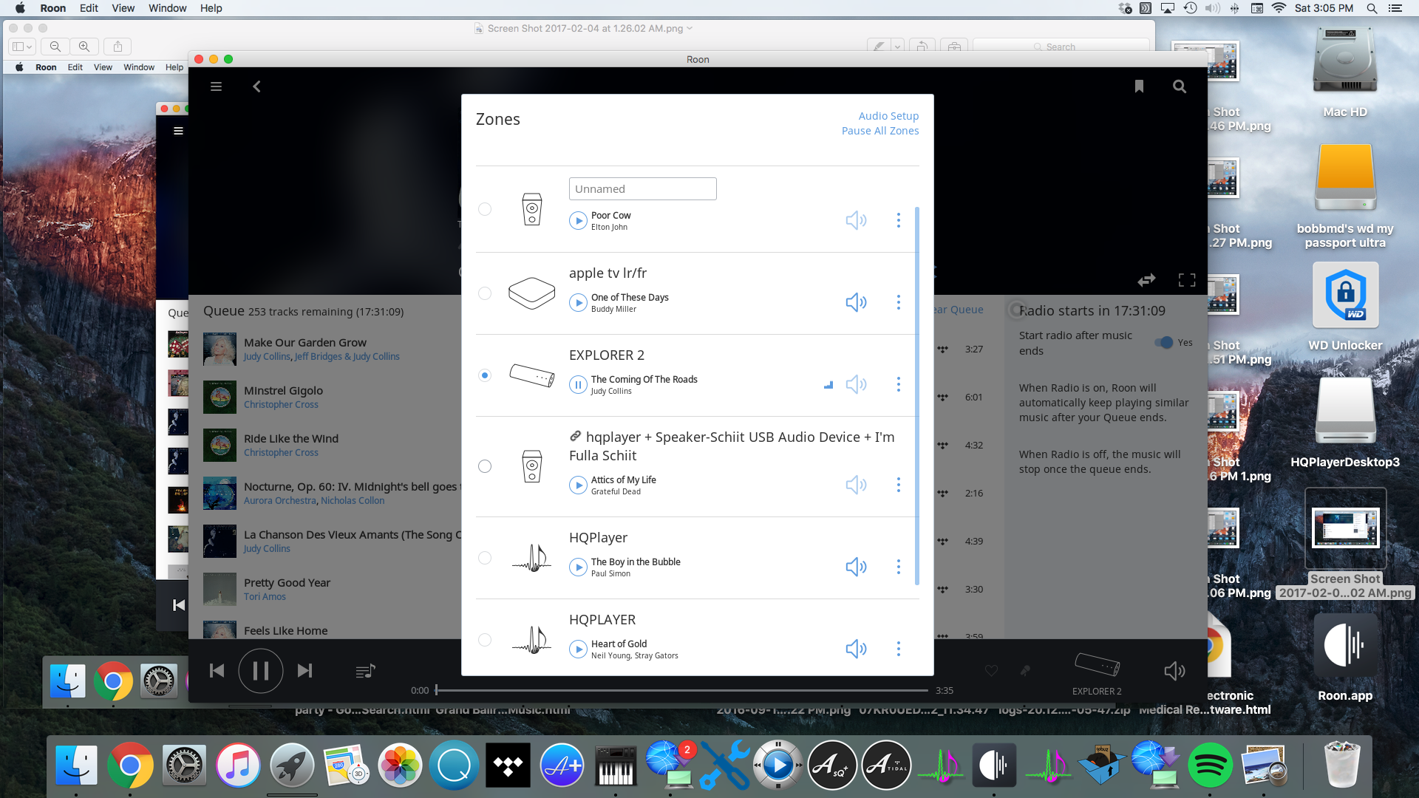The image size is (1419, 798).
Task: Play Attics of My Life in the hqplayer zone
Action: point(578,485)
